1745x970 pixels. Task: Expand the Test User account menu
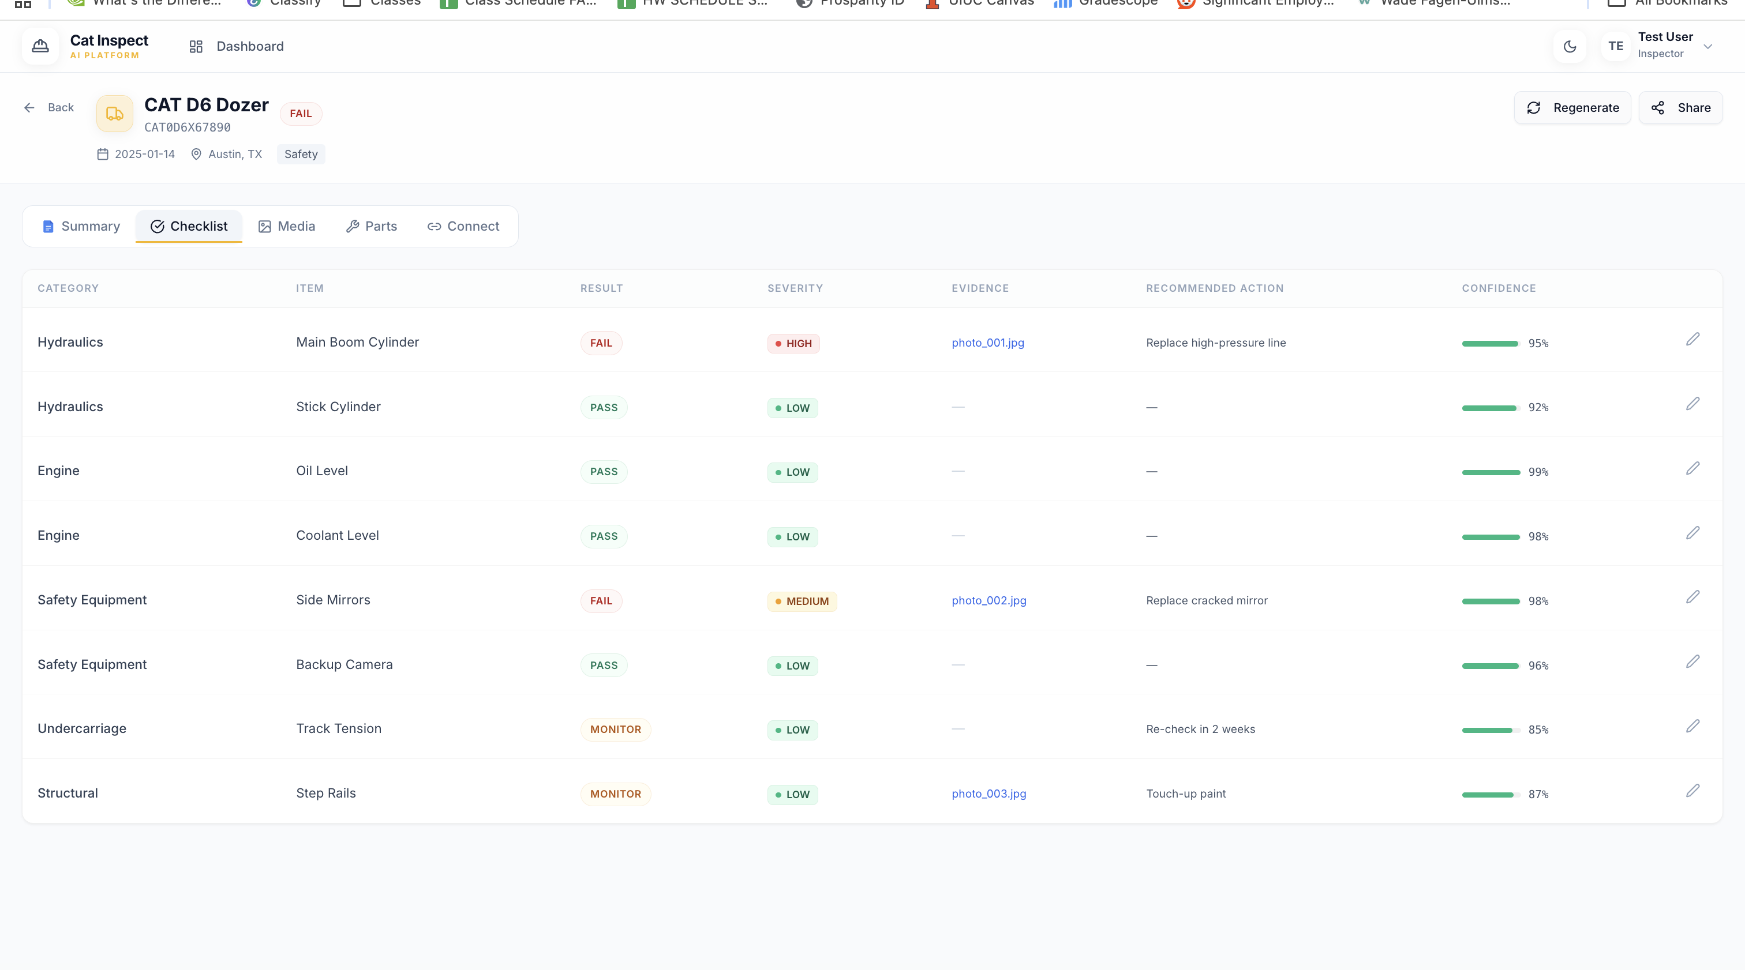[x=1707, y=46]
